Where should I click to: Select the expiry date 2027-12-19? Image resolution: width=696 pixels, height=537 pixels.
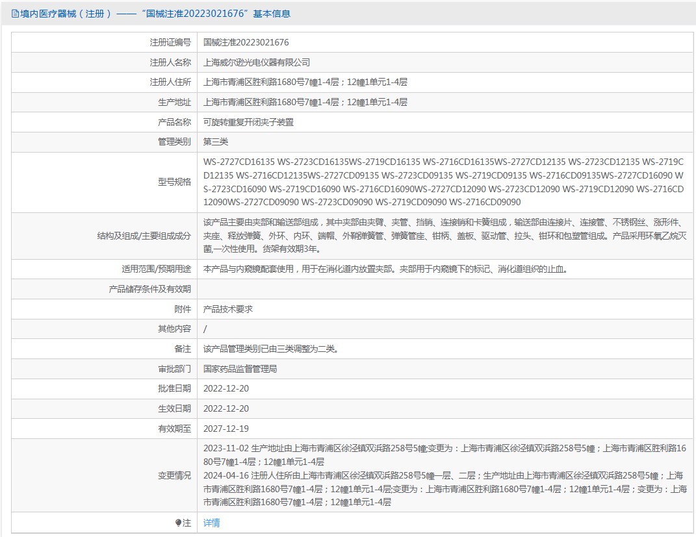[226, 429]
